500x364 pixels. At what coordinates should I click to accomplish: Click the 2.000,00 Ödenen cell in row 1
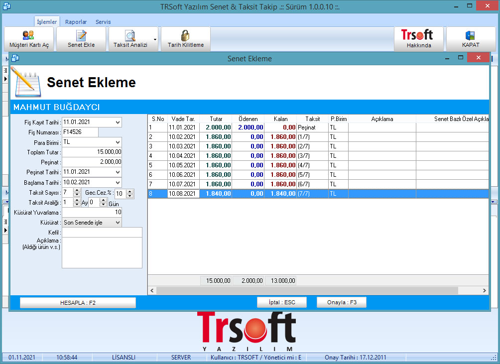click(248, 127)
